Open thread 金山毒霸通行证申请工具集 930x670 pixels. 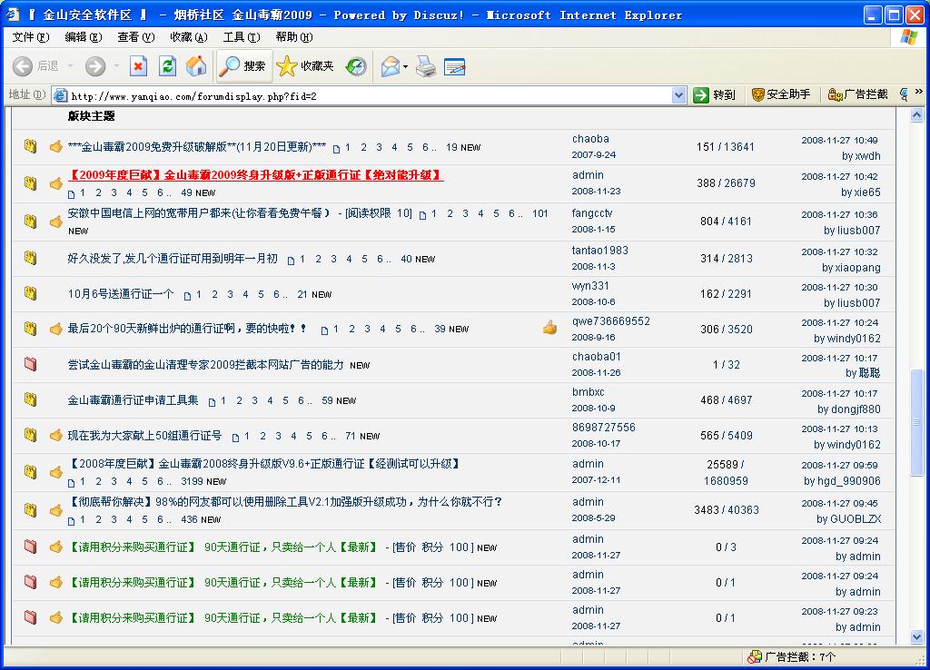pos(134,400)
